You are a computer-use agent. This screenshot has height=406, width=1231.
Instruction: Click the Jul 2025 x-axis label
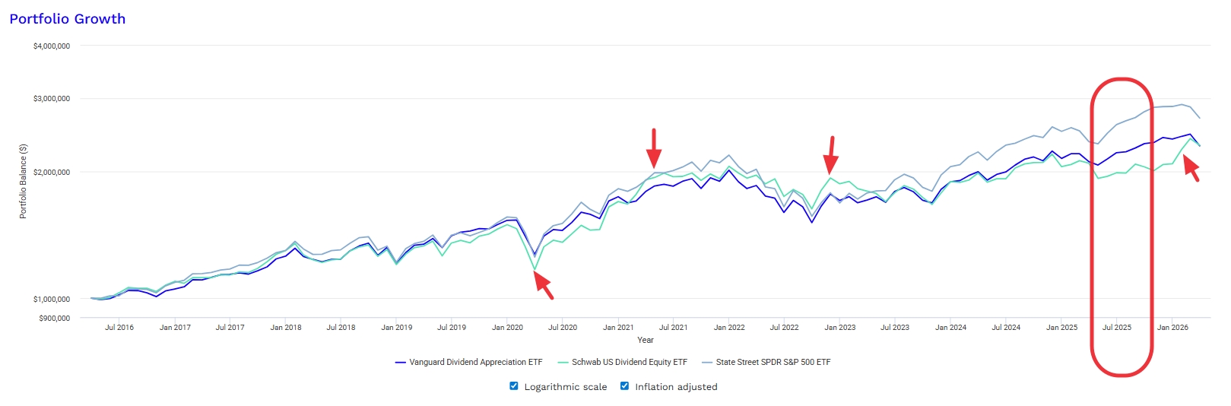point(1117,328)
